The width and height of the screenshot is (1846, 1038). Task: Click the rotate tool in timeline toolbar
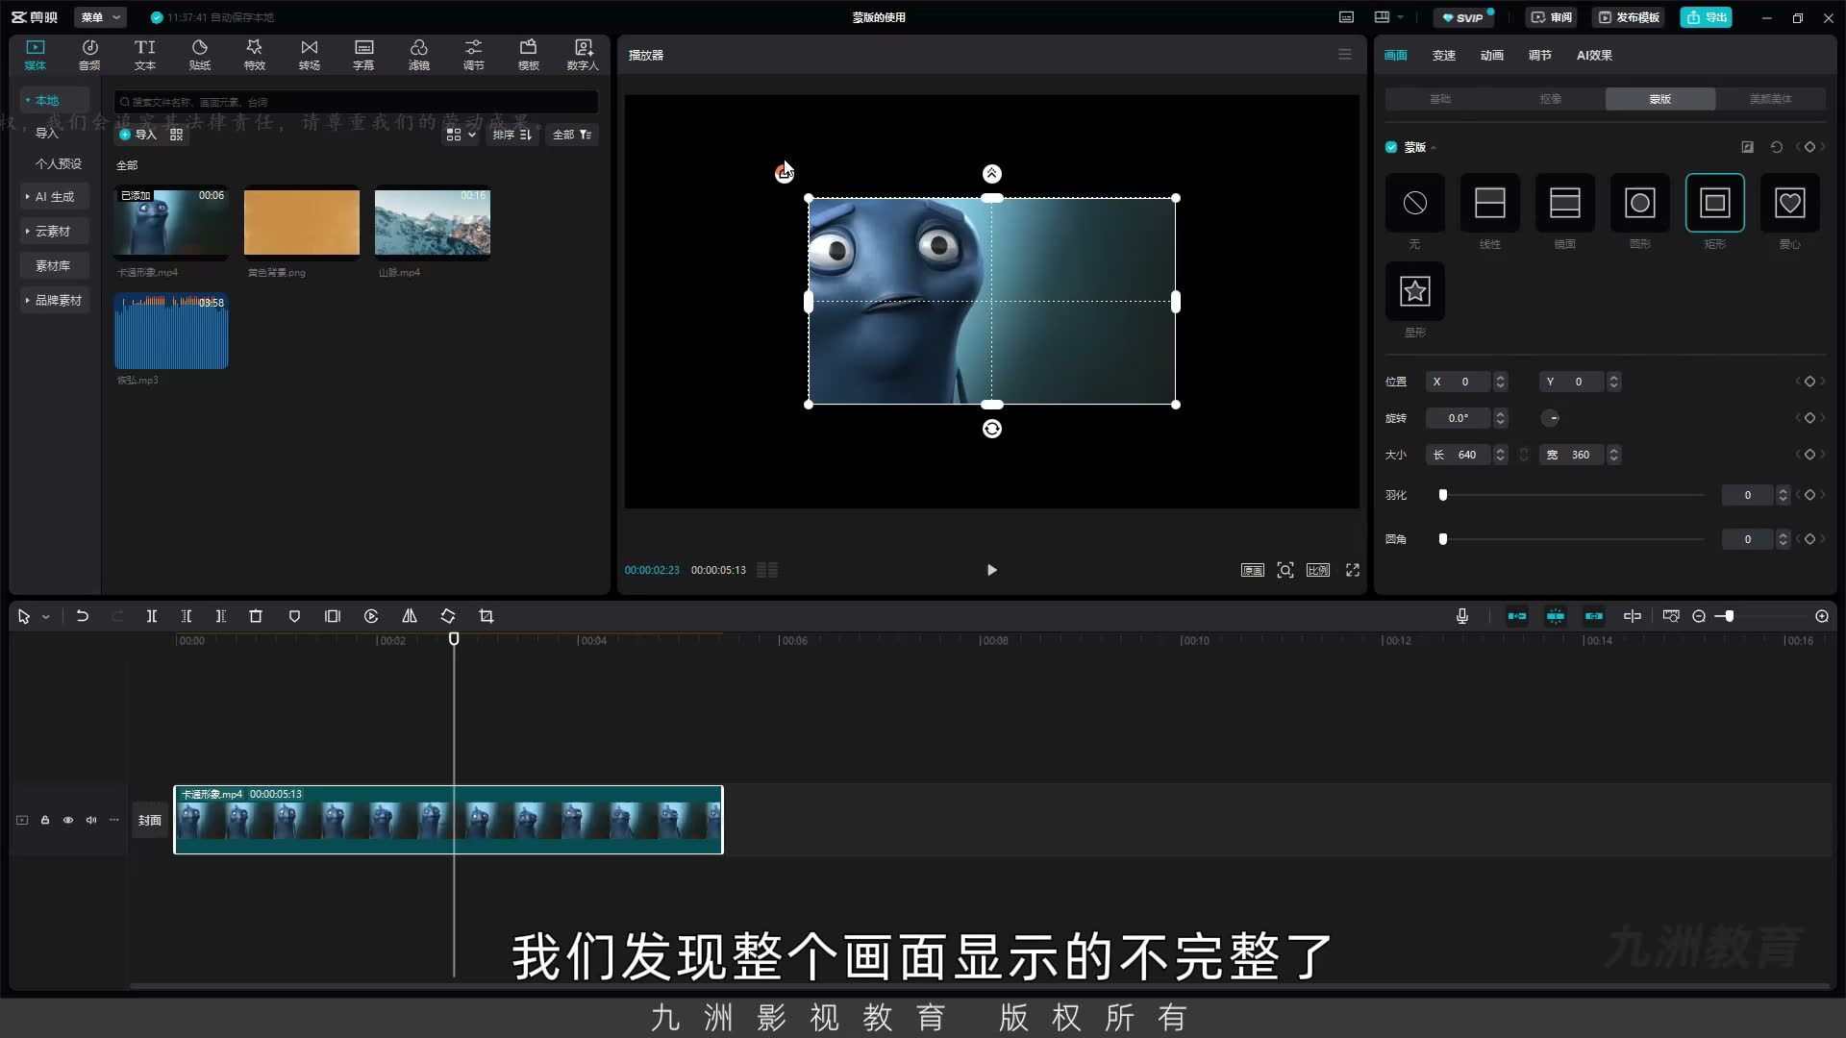448,616
